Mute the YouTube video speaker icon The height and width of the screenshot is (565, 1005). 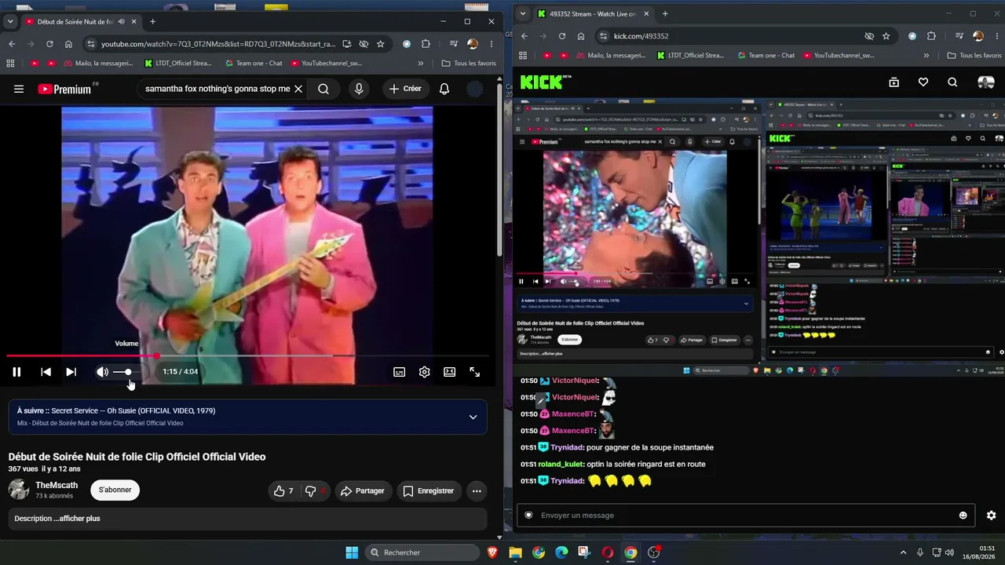pyautogui.click(x=102, y=372)
